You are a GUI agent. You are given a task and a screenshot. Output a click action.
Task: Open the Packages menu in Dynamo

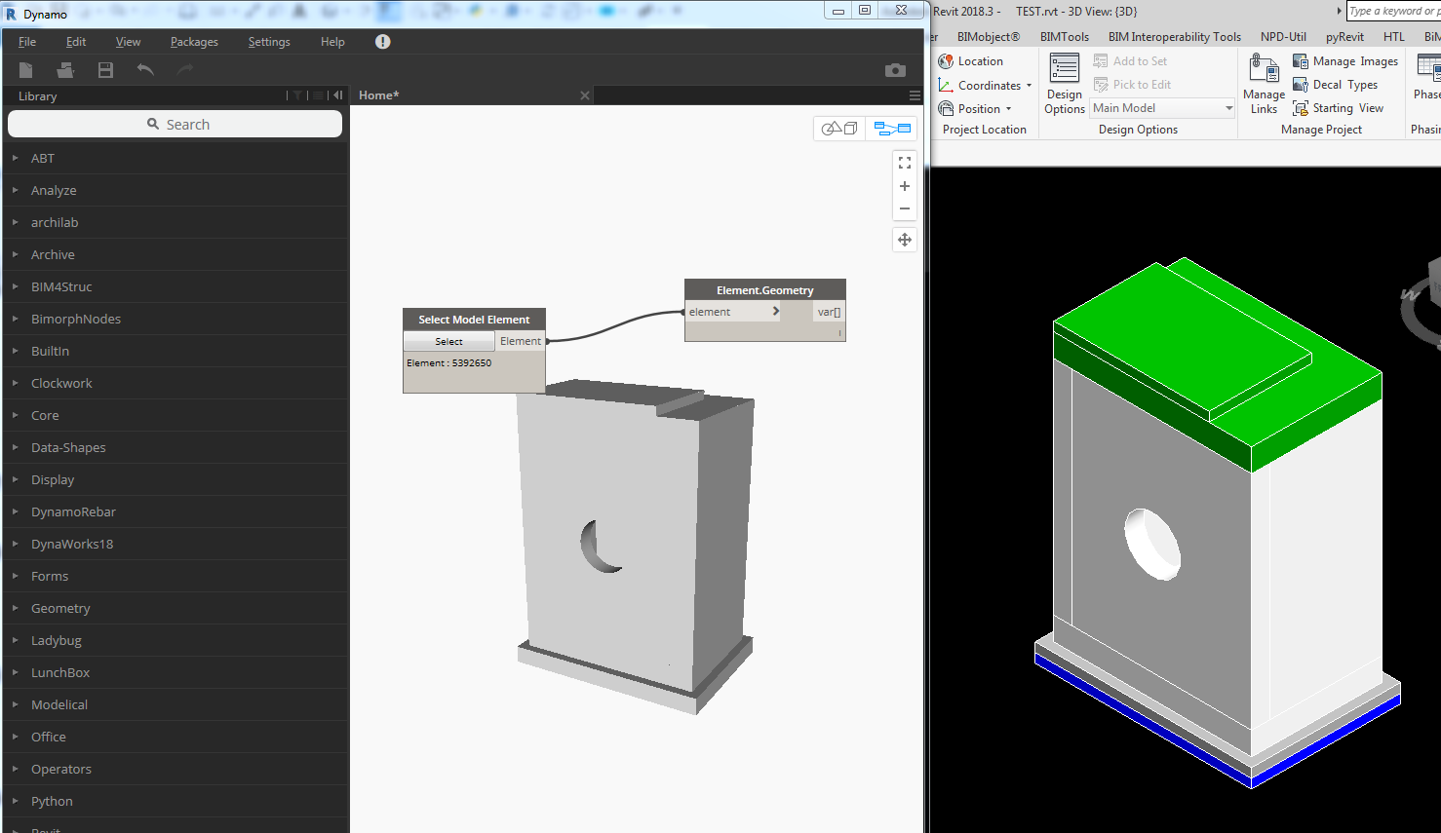(194, 42)
